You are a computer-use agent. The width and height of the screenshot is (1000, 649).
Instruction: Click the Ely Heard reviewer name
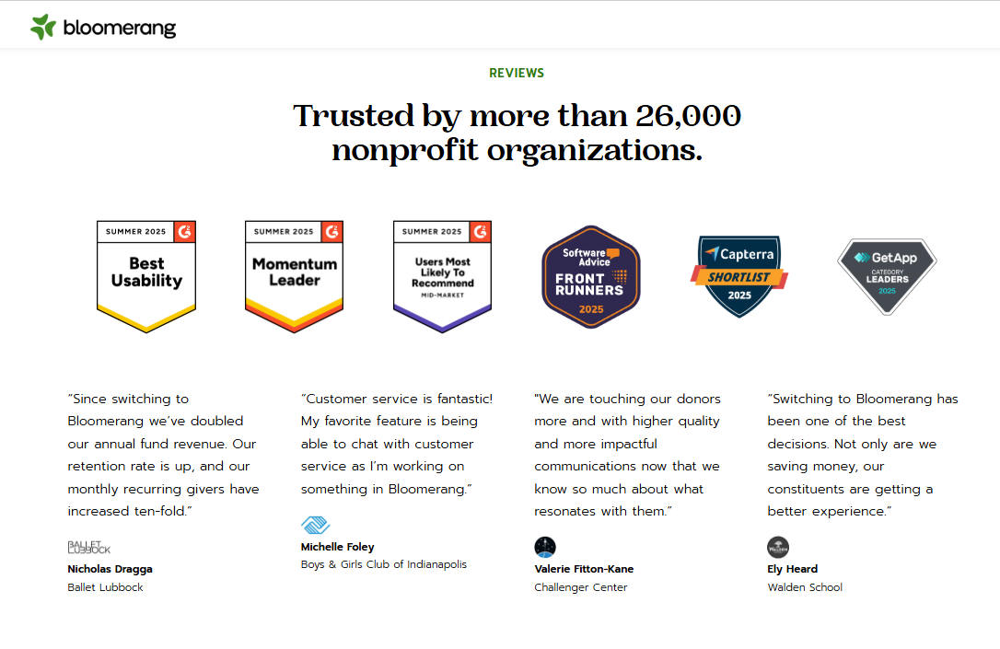click(792, 569)
